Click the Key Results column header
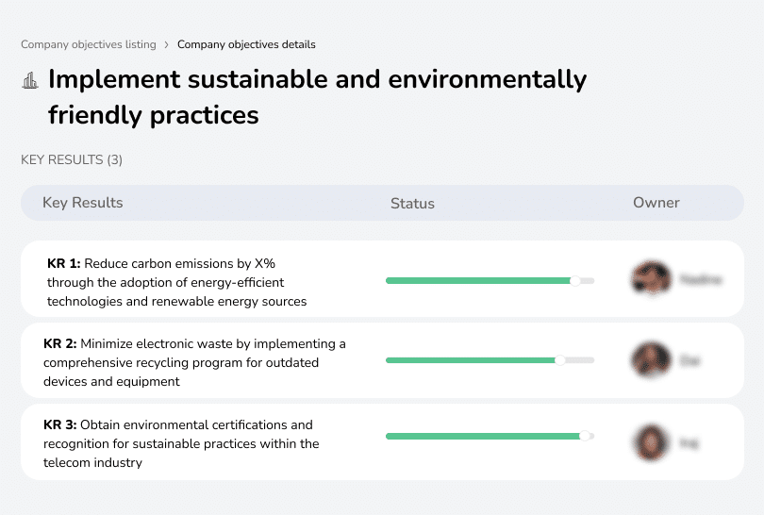This screenshot has height=515, width=764. (x=83, y=203)
